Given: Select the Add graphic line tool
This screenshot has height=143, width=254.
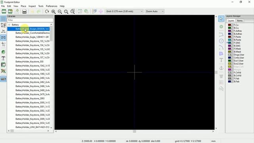Looking at the screenshot, I should [x=221, y=35].
